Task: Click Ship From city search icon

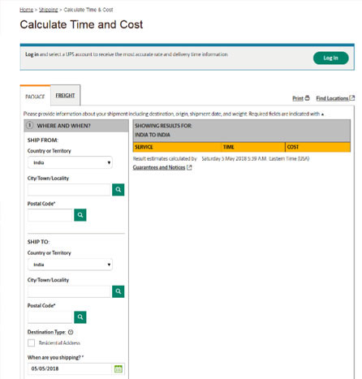Action: click(119, 190)
